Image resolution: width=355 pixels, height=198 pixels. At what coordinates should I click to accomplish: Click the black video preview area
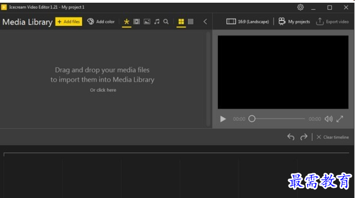click(283, 72)
